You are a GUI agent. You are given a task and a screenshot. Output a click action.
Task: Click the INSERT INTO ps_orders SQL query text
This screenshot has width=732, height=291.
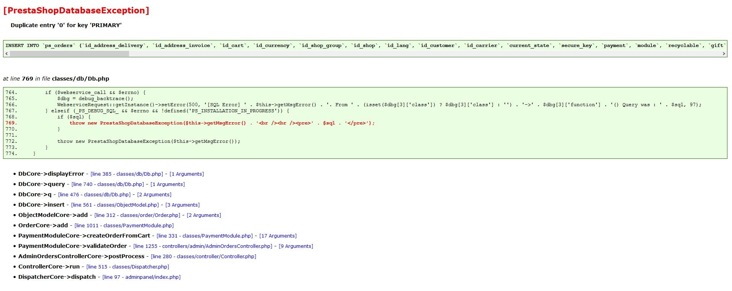(365, 45)
